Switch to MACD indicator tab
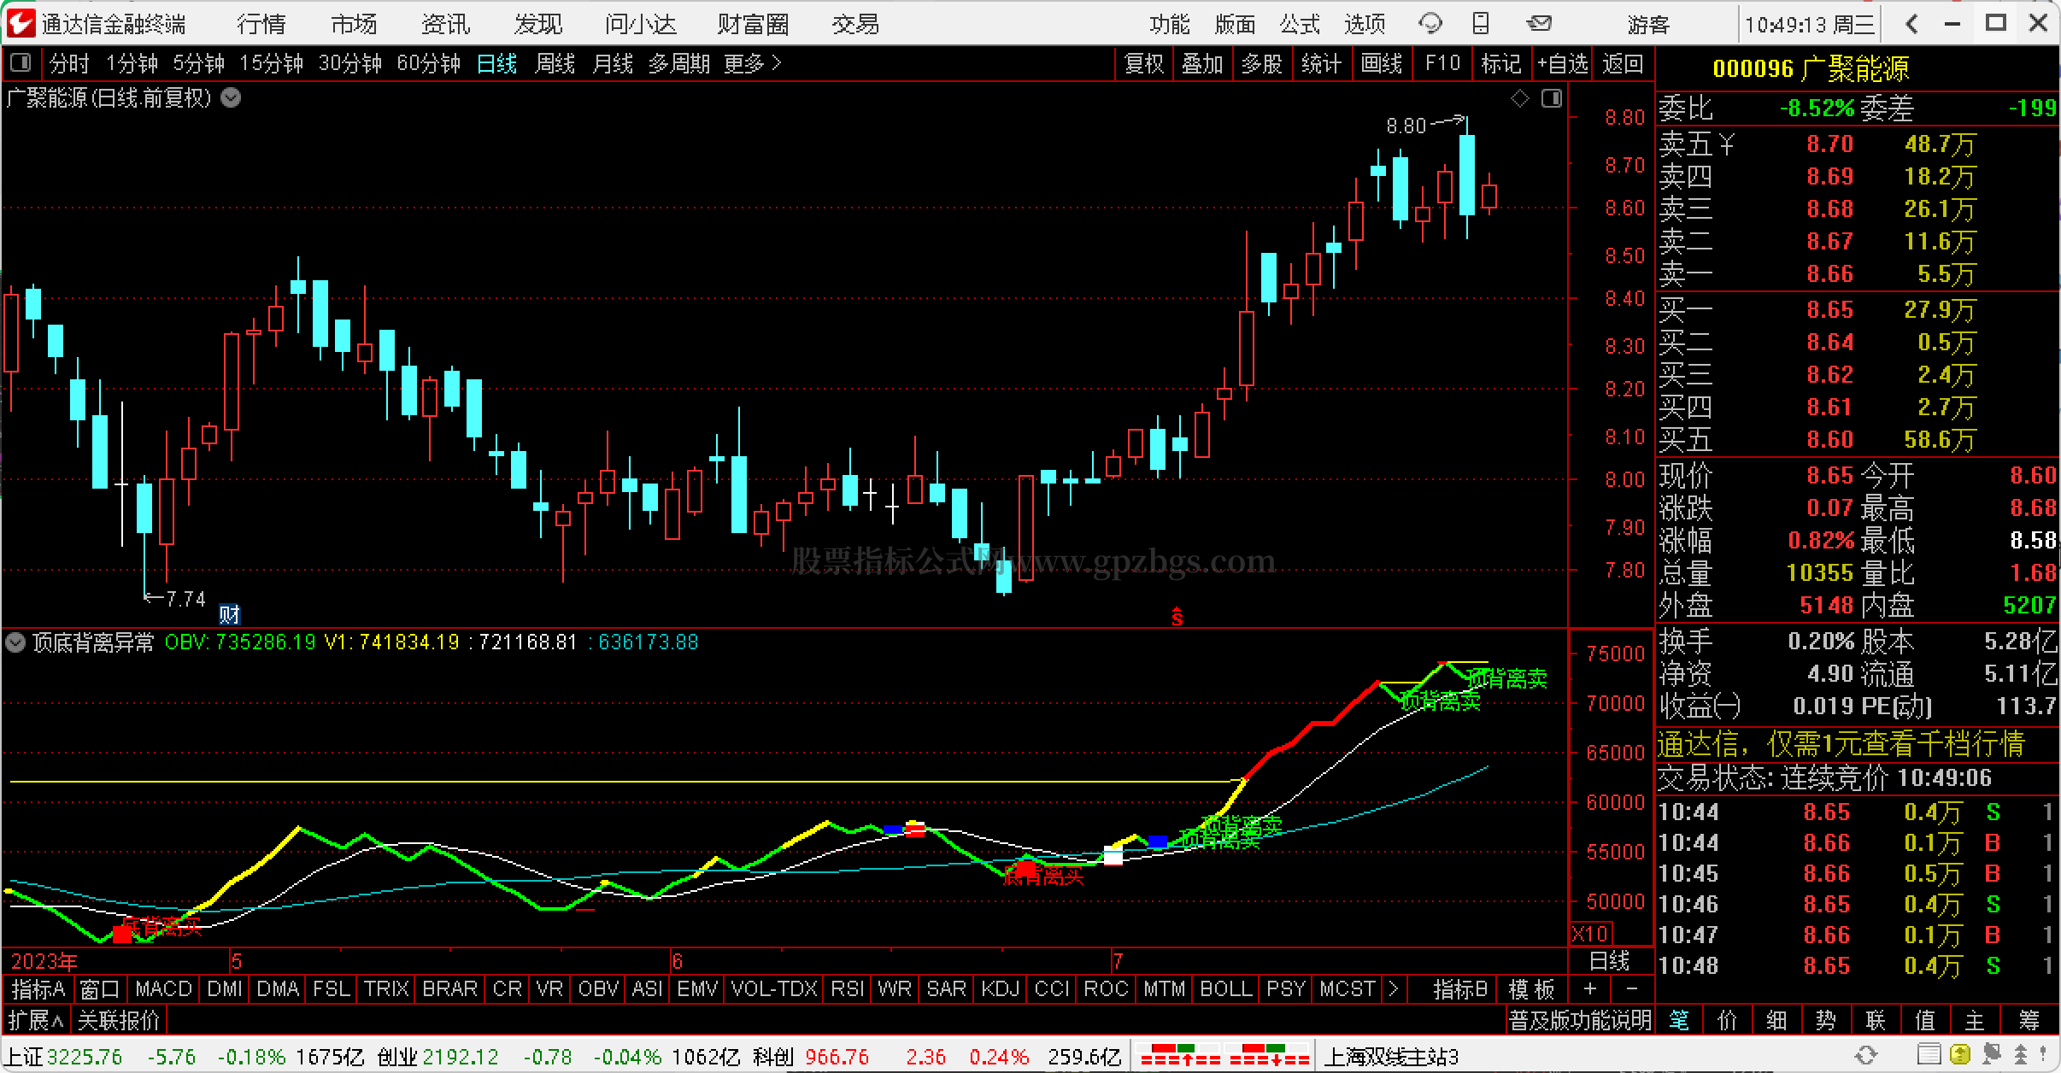 tap(163, 989)
